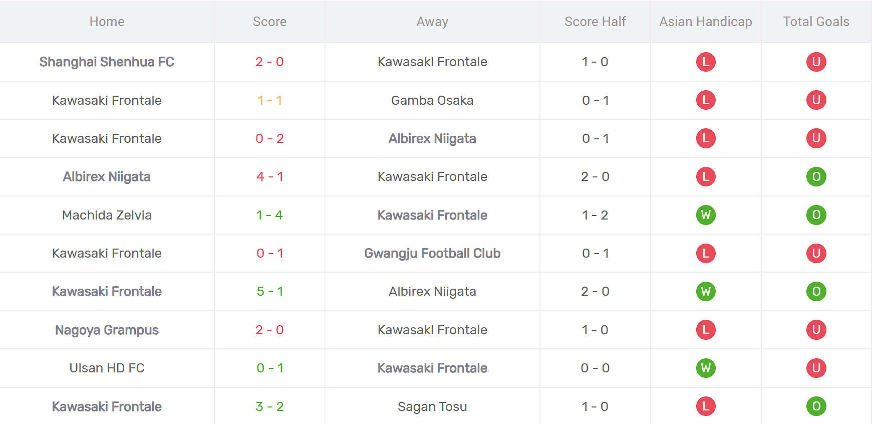The height and width of the screenshot is (424, 872).
Task: Click the L handicap badge for Shanghai Shenhua match
Action: (x=706, y=62)
